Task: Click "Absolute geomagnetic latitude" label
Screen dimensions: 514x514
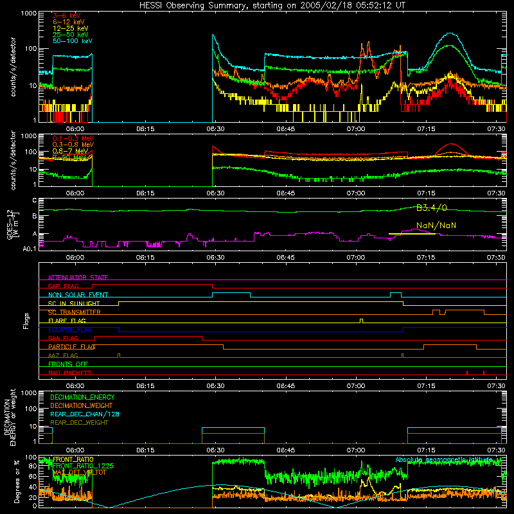Action: (444, 459)
